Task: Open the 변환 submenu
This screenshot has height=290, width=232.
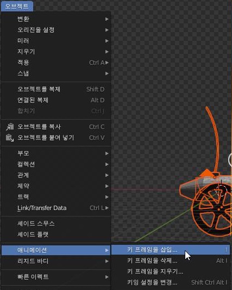Action: point(56,19)
